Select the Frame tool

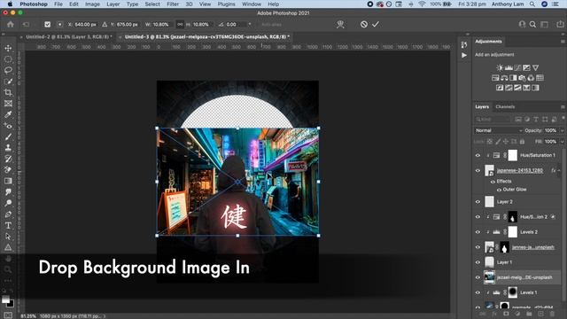coord(8,104)
